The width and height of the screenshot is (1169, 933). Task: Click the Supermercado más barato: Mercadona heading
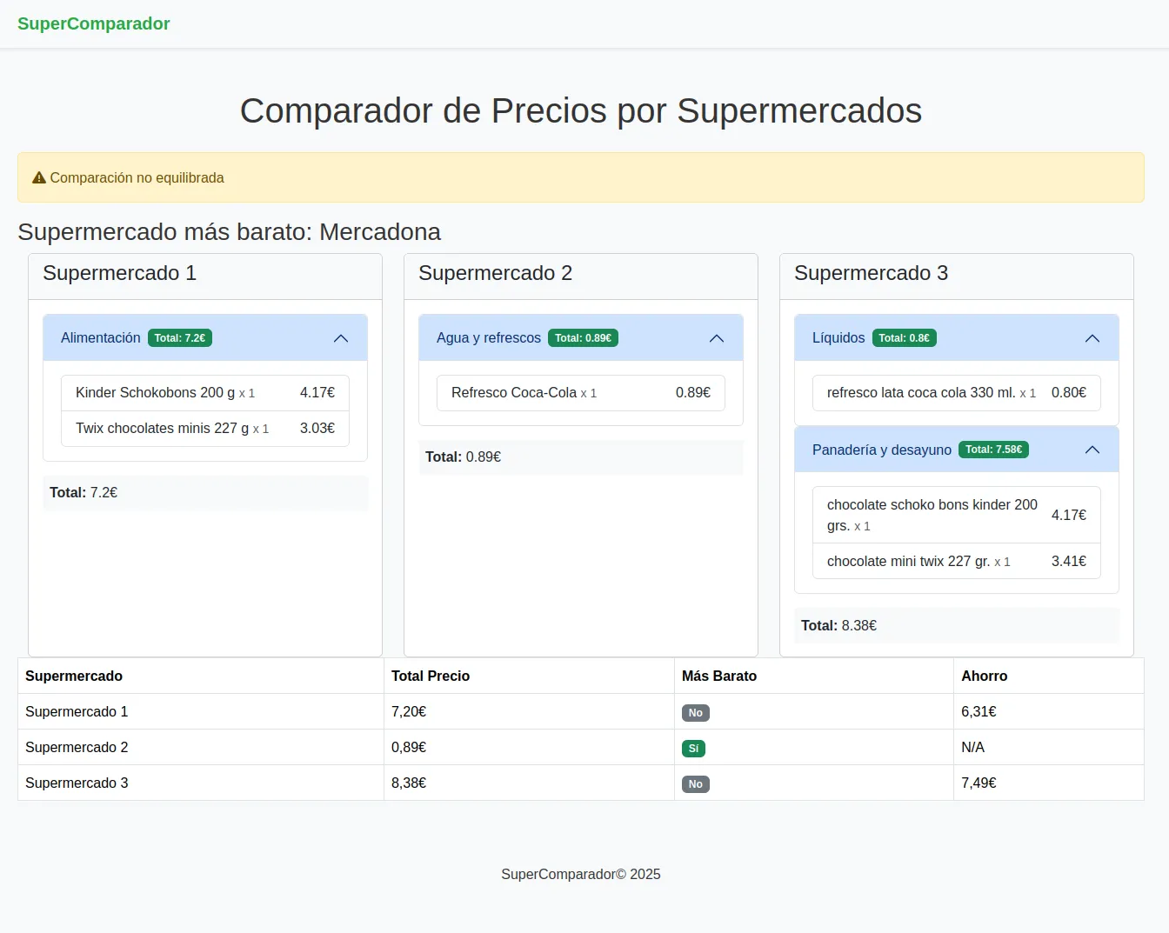(x=229, y=232)
